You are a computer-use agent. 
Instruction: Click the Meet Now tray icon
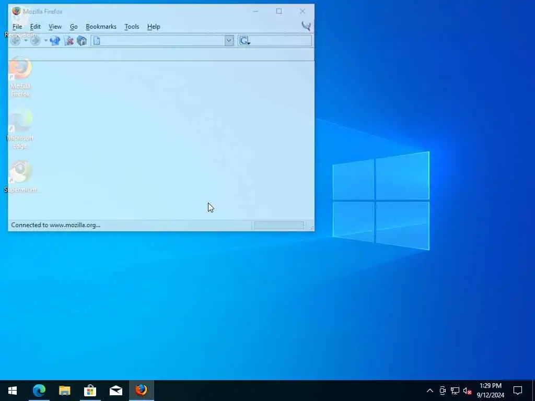coord(443,391)
